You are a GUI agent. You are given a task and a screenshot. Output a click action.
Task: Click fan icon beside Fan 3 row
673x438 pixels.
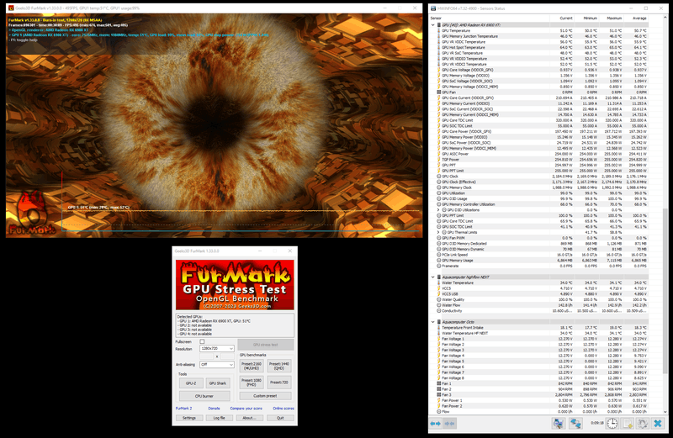tap(438, 394)
